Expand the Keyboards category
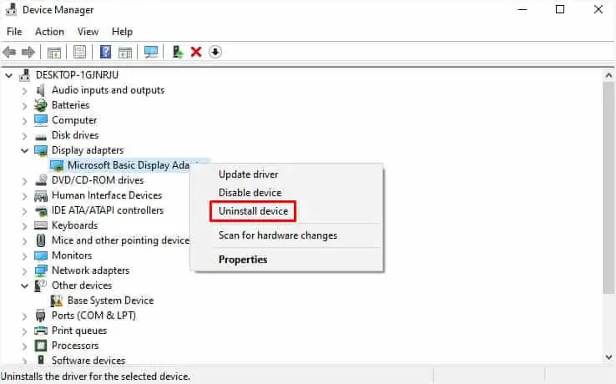616x384 pixels. pos(24,225)
